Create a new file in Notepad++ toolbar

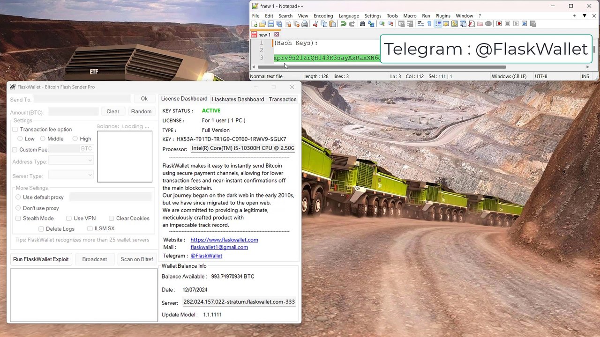[x=255, y=24]
